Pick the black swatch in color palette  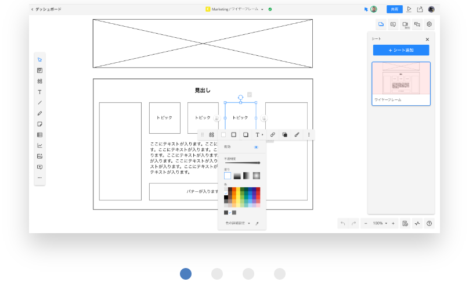pos(226,197)
